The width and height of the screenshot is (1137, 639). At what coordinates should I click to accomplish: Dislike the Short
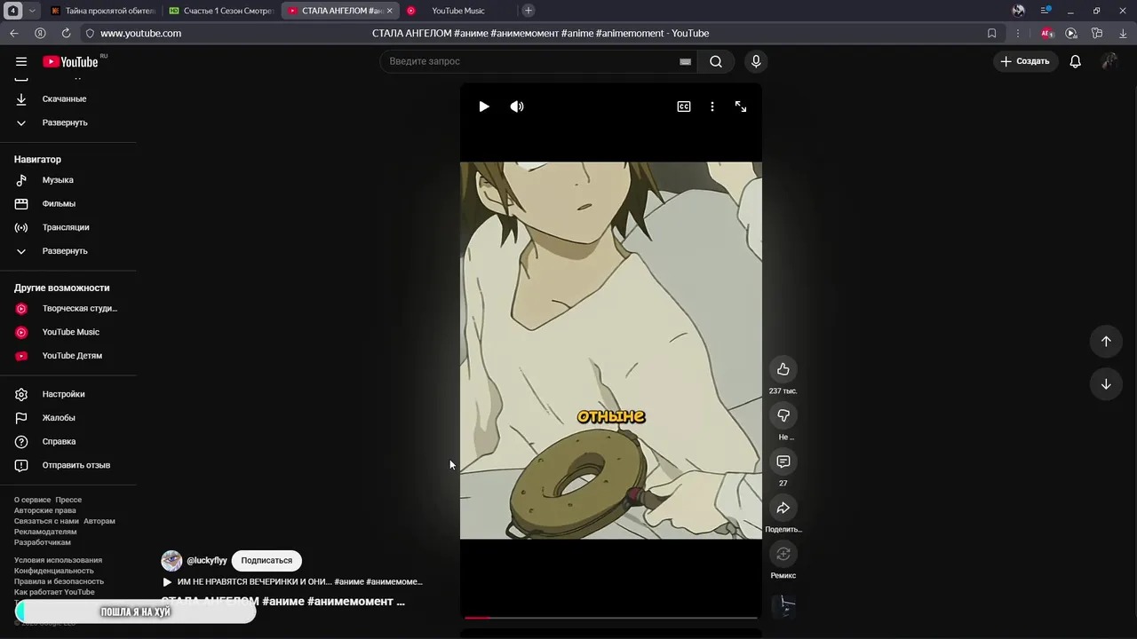tap(783, 415)
